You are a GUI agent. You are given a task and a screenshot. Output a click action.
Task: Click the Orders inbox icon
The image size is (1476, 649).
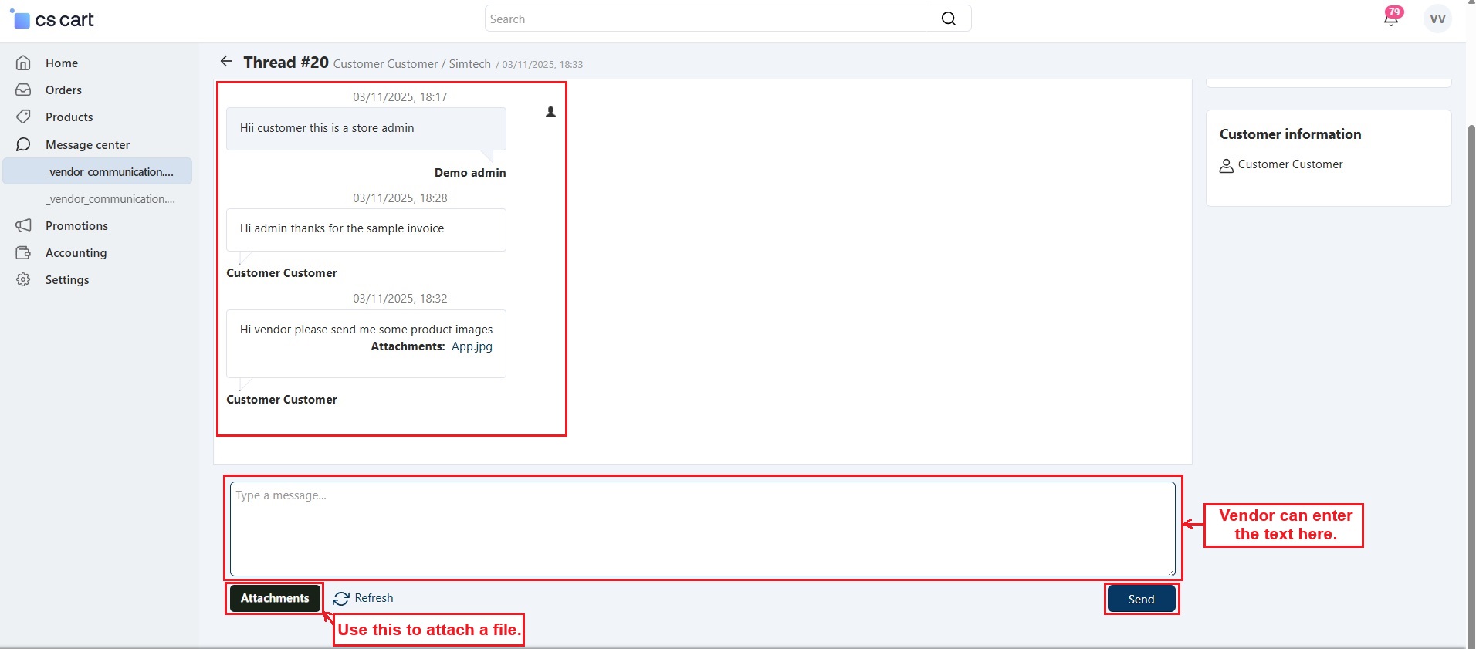(24, 90)
